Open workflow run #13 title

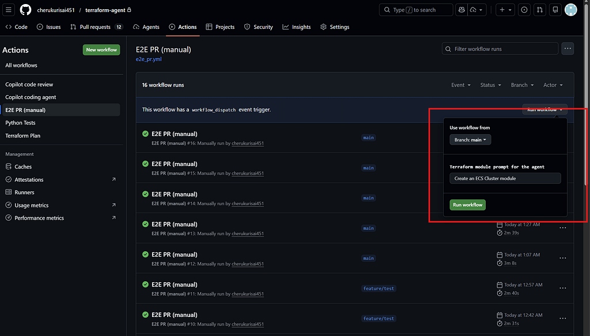[x=174, y=224]
